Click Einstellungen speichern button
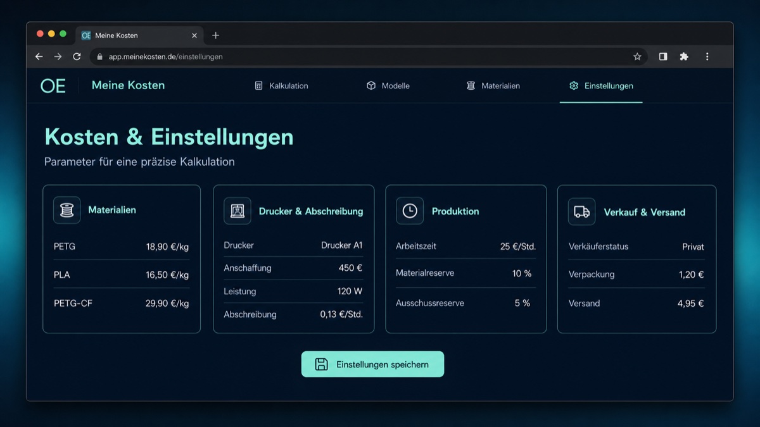Image resolution: width=760 pixels, height=427 pixels. coord(372,364)
